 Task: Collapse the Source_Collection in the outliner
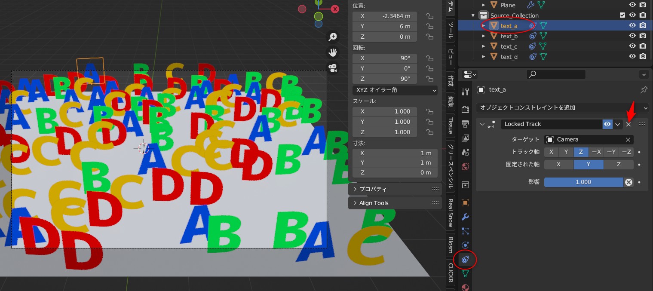[x=473, y=15]
